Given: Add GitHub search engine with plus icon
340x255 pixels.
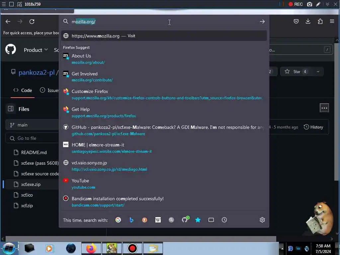Looking at the screenshot, I should pyautogui.click(x=185, y=219).
